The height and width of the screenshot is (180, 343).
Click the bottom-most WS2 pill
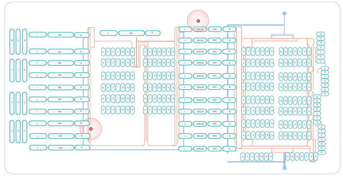(215, 148)
